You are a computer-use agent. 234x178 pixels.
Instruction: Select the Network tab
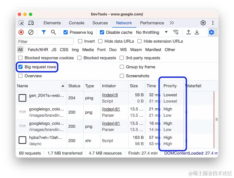click(124, 23)
